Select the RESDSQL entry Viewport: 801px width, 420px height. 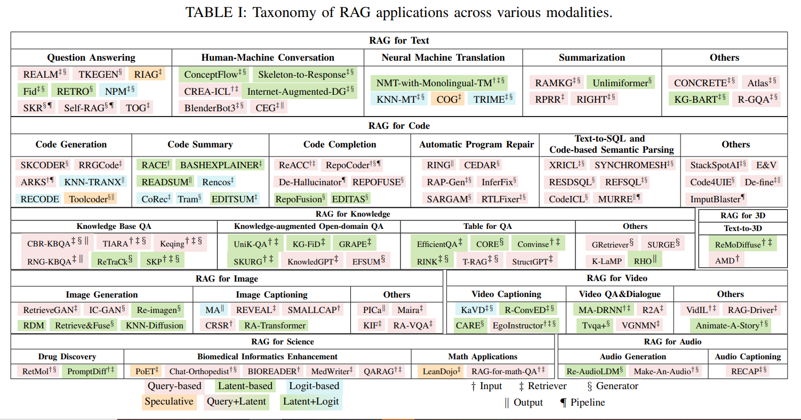point(572,182)
